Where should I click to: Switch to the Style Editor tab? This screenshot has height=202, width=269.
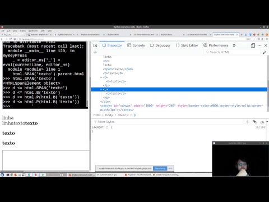pyautogui.click(x=187, y=45)
